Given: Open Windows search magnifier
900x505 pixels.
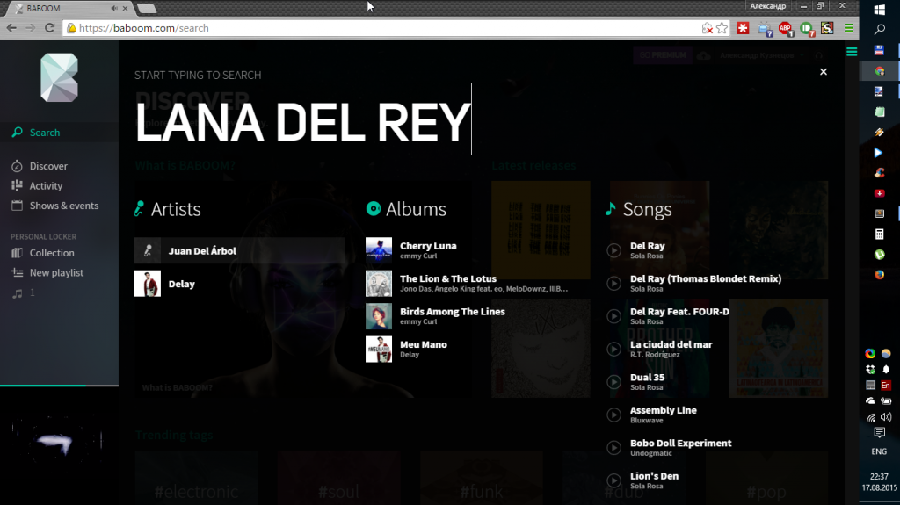Looking at the screenshot, I should point(879,29).
